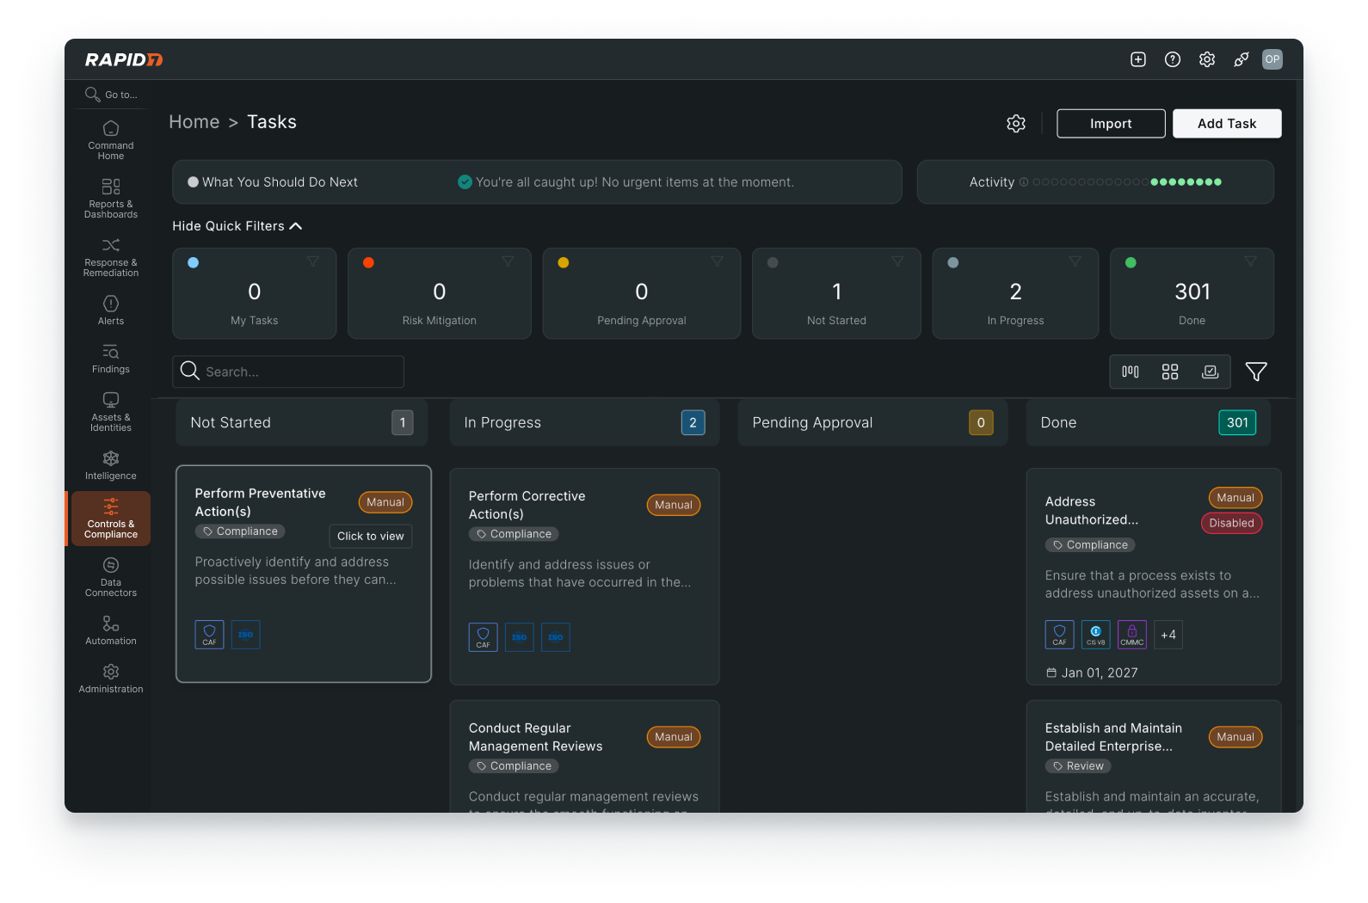Click the Click to view button
The height and width of the screenshot is (903, 1368).
pyautogui.click(x=371, y=536)
